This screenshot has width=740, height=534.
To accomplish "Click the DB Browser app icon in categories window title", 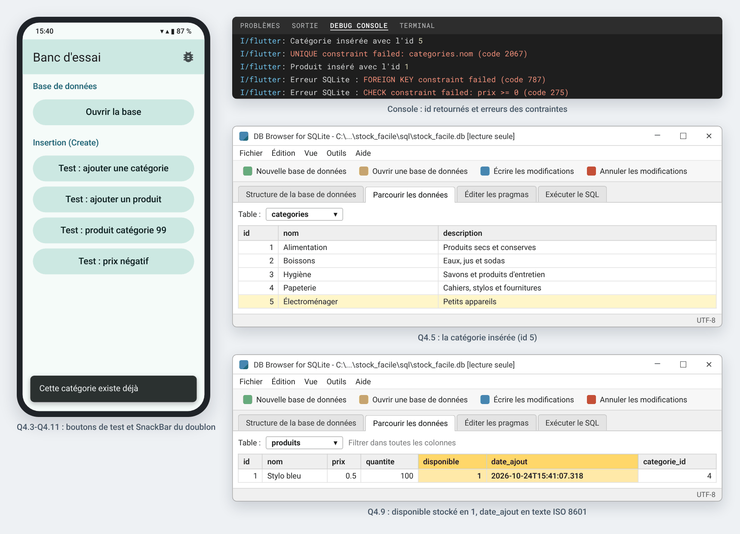I will click(x=244, y=136).
